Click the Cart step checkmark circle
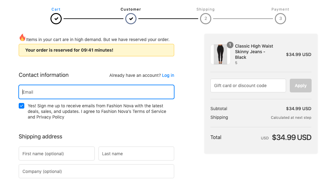325x182 pixels. [56, 19]
